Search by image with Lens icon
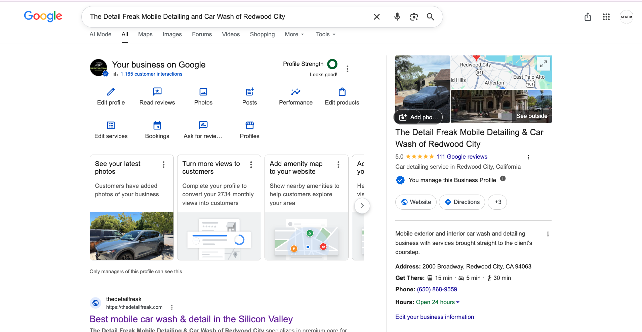The image size is (642, 332). pos(414,17)
